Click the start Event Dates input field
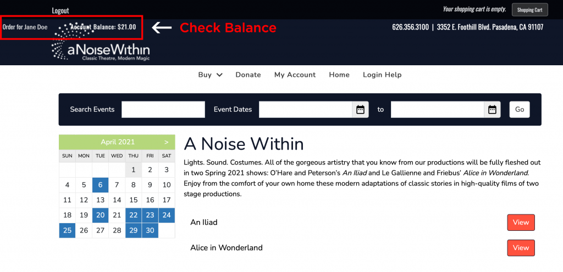This screenshot has width=563, height=272. point(305,110)
